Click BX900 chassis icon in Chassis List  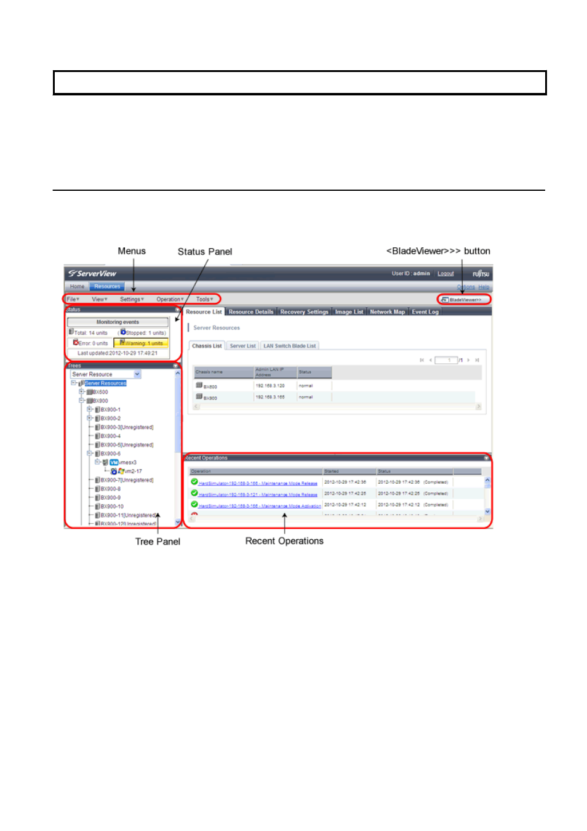coord(199,397)
